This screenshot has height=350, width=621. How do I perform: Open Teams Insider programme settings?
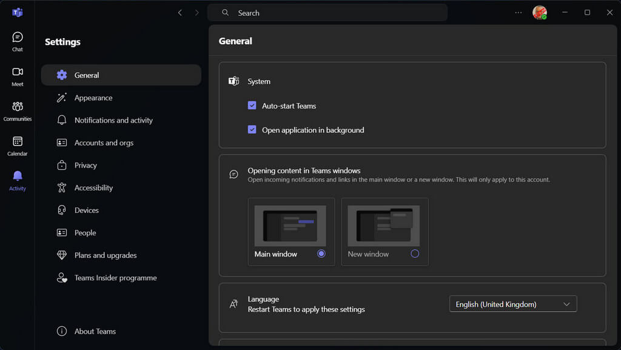(121, 278)
